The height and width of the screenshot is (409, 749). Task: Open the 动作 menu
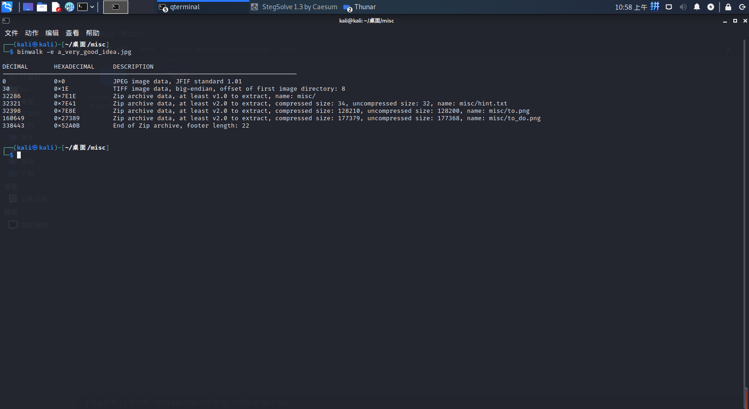[32, 33]
